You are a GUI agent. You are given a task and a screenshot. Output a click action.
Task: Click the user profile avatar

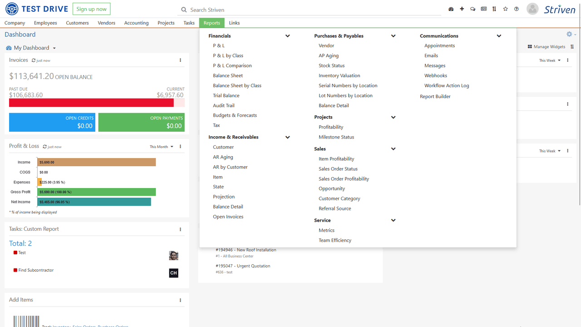(532, 9)
